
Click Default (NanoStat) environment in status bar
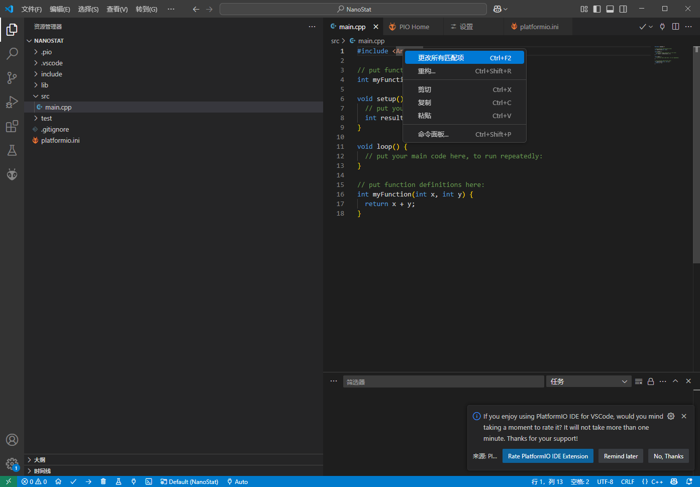[189, 481]
